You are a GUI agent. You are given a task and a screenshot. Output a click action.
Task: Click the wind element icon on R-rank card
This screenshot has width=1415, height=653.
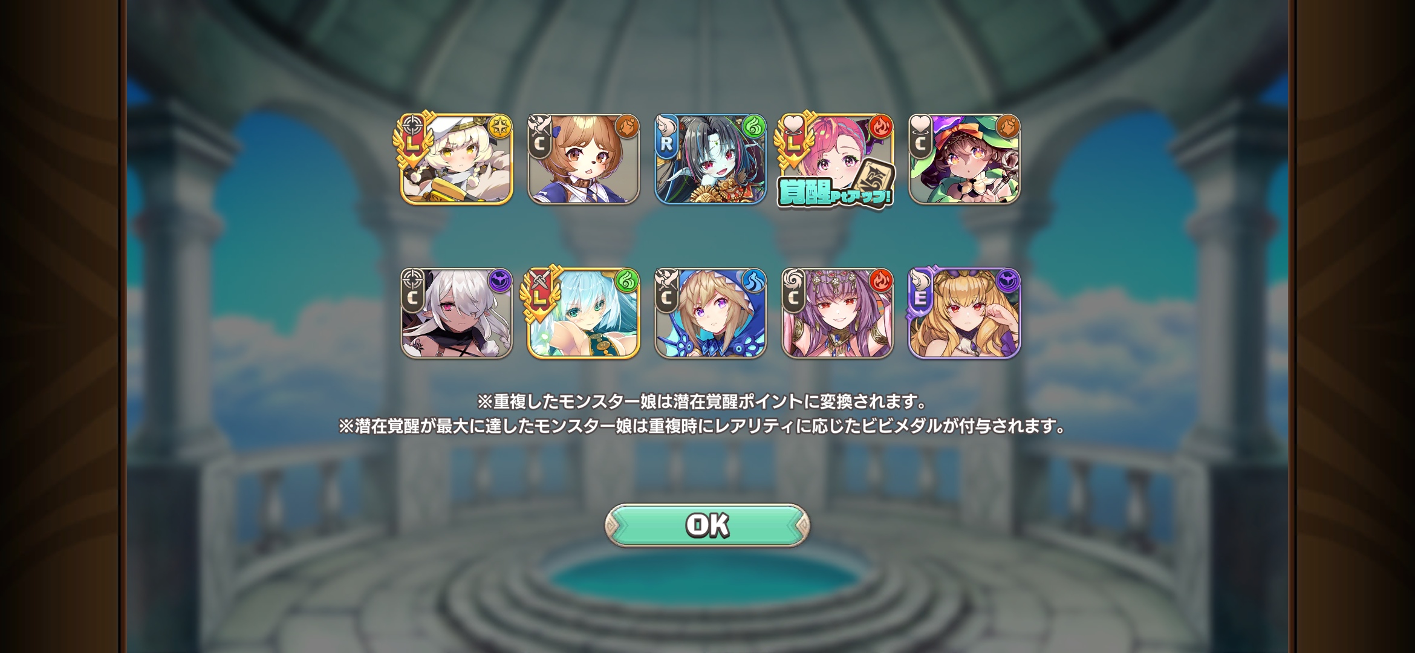(x=754, y=127)
